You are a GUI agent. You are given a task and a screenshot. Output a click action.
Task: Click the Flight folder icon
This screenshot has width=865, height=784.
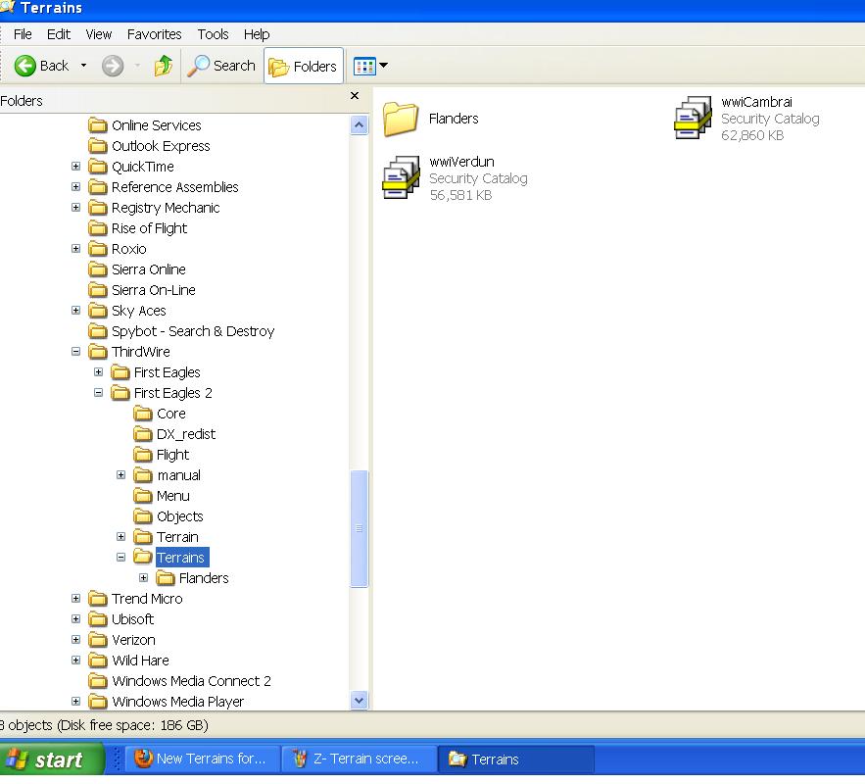pyautogui.click(x=143, y=454)
